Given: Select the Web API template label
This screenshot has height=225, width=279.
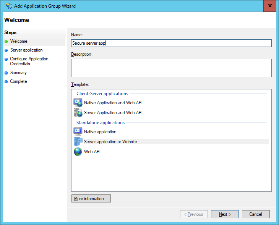Looking at the screenshot, I should click(92, 152).
